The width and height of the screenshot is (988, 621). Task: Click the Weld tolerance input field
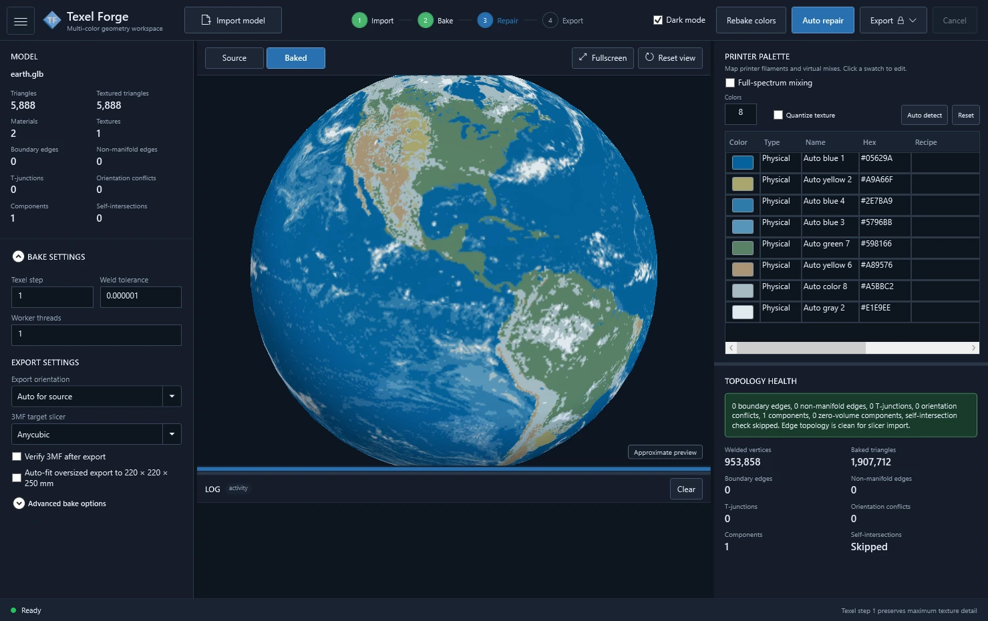pyautogui.click(x=141, y=296)
